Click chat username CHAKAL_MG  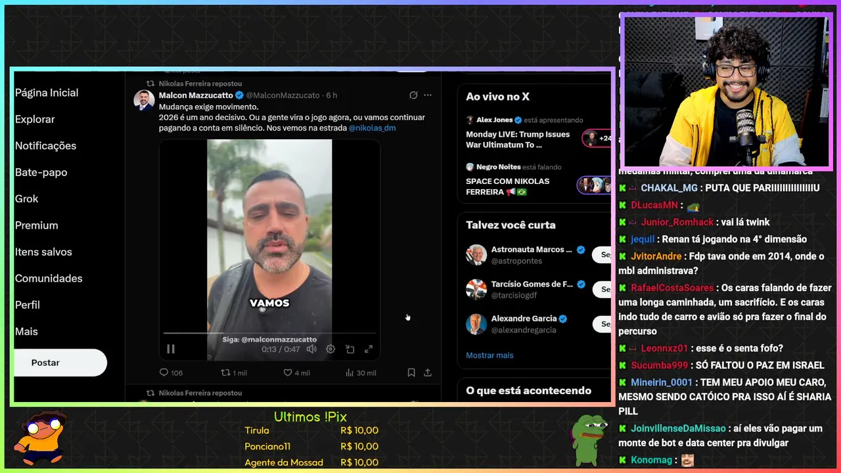coord(669,188)
